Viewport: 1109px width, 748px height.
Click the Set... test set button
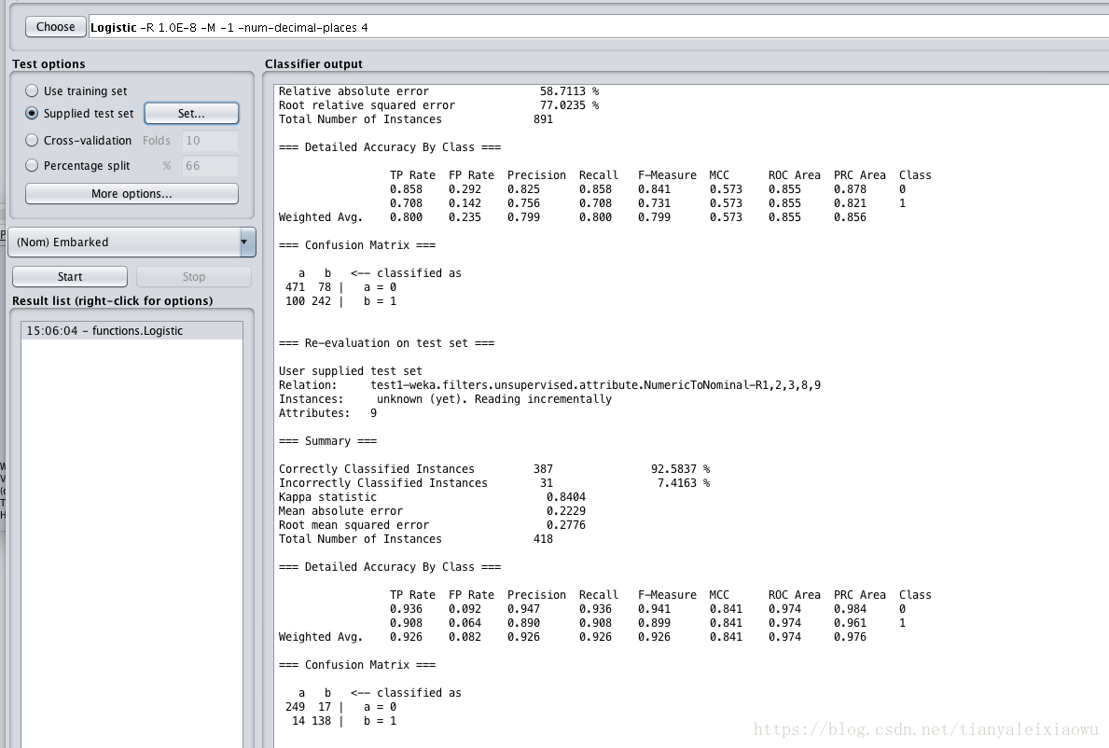[x=191, y=113]
